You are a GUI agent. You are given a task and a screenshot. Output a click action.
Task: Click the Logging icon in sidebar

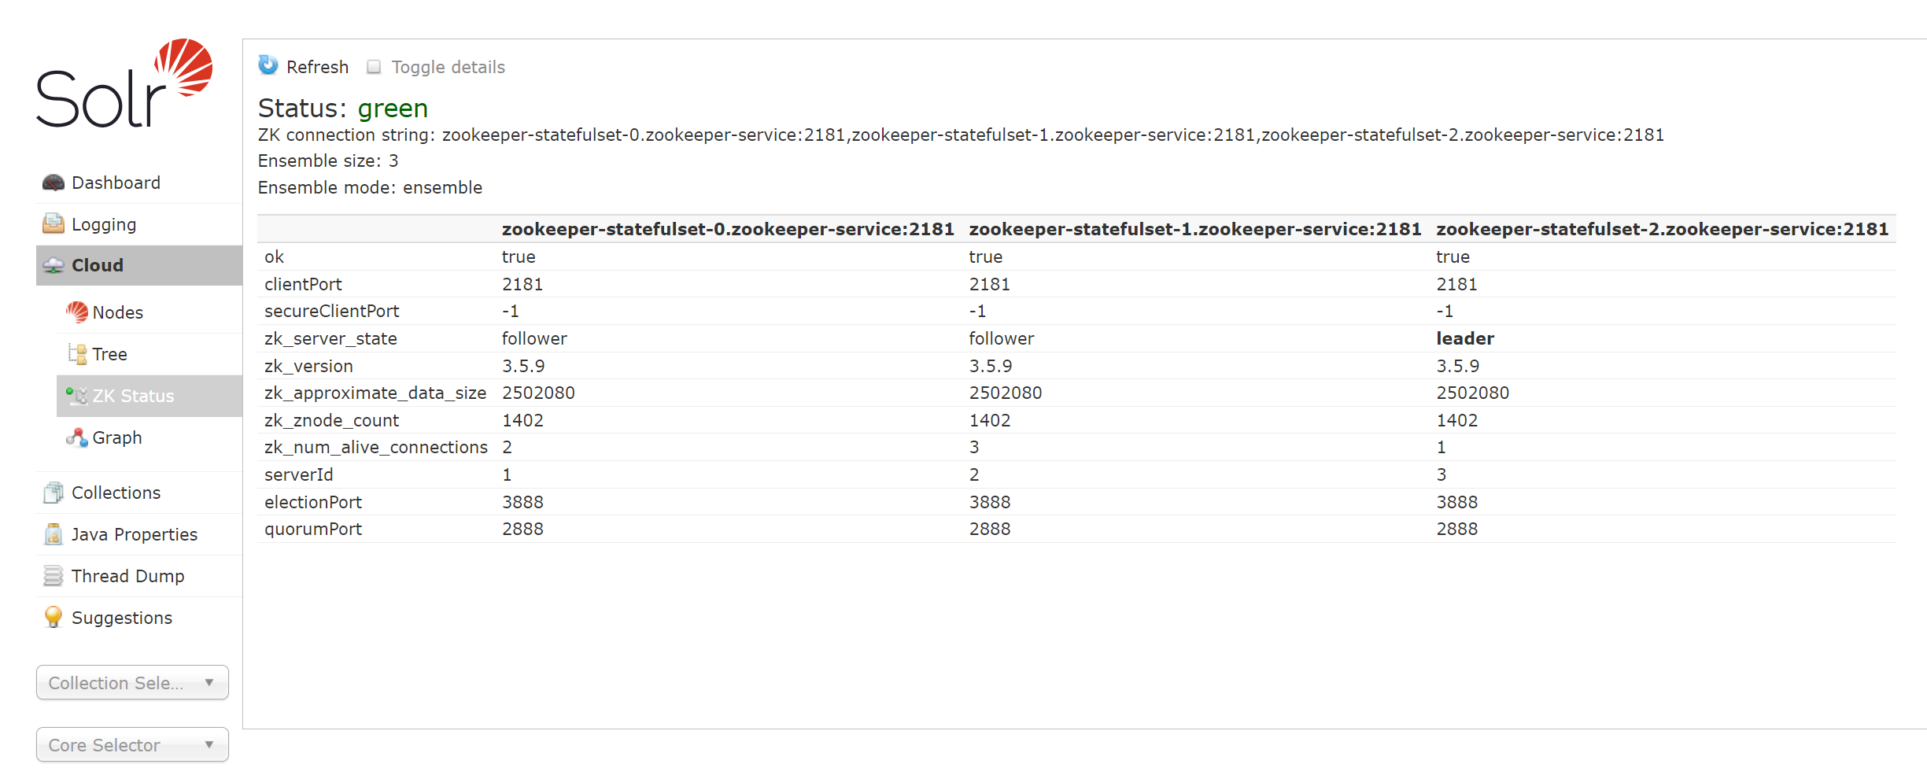click(x=53, y=224)
